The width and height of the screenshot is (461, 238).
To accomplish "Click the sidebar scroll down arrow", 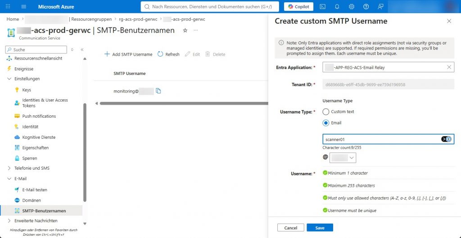I will [x=85, y=224].
